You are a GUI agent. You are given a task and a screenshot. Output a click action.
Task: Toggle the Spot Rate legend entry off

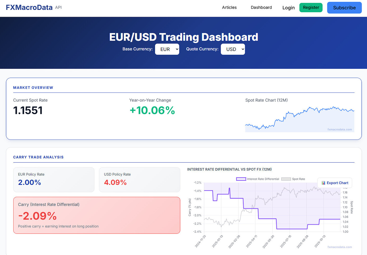click(299, 179)
